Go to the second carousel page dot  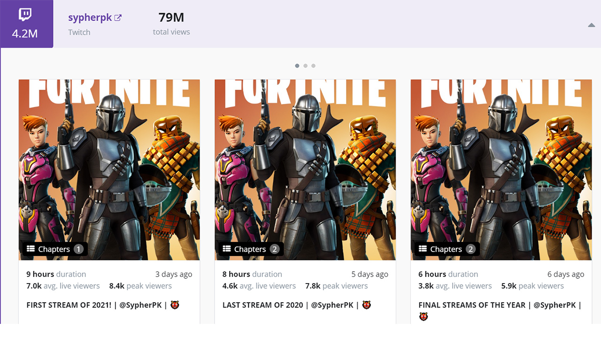click(305, 66)
